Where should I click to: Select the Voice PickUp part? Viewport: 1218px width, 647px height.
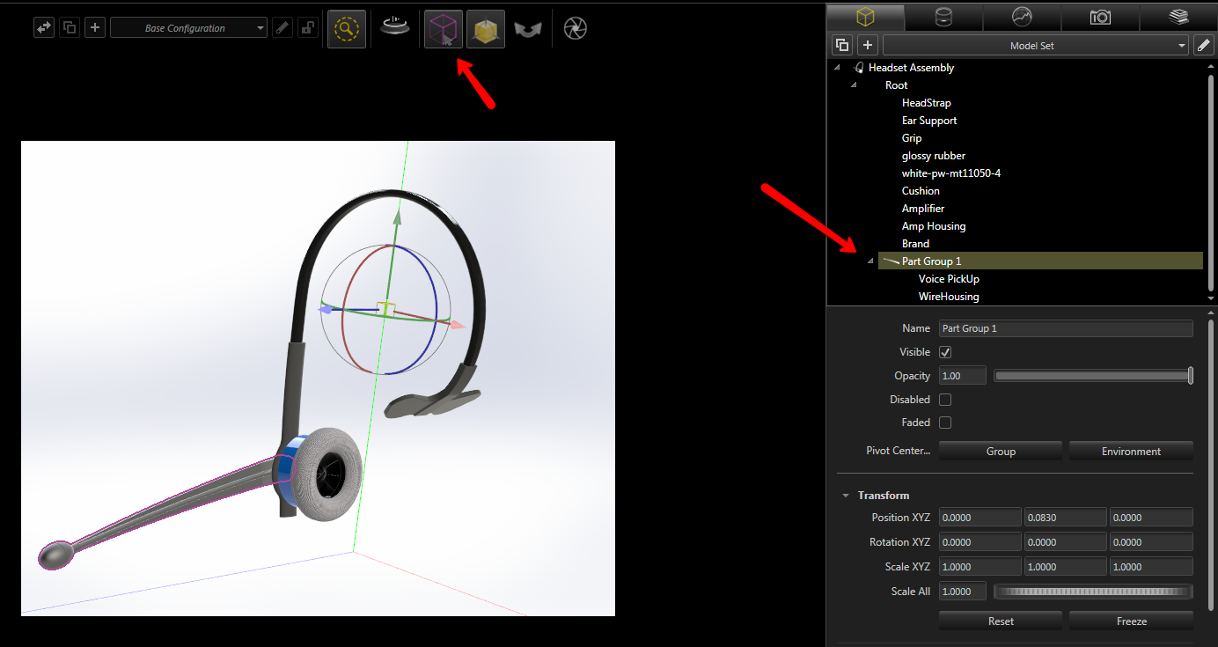(x=949, y=279)
